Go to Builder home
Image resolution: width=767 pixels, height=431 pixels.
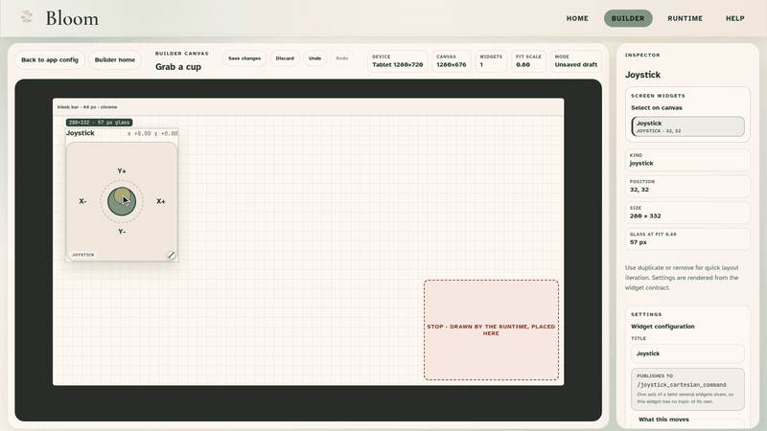tap(115, 59)
